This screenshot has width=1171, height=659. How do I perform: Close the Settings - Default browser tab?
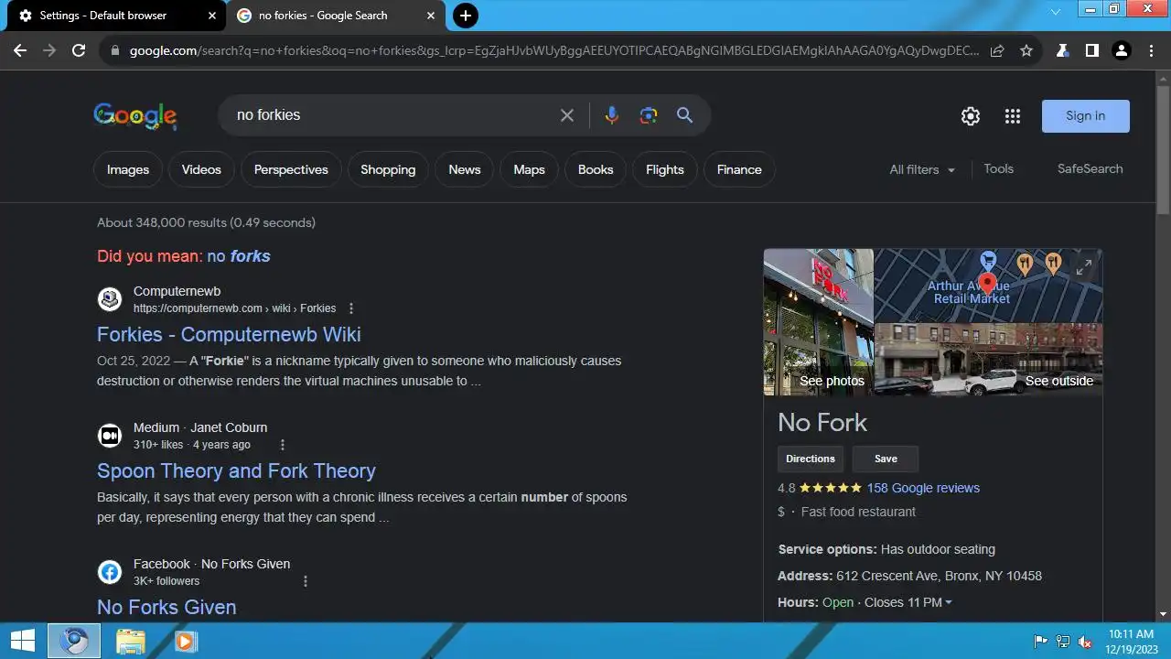point(212,16)
